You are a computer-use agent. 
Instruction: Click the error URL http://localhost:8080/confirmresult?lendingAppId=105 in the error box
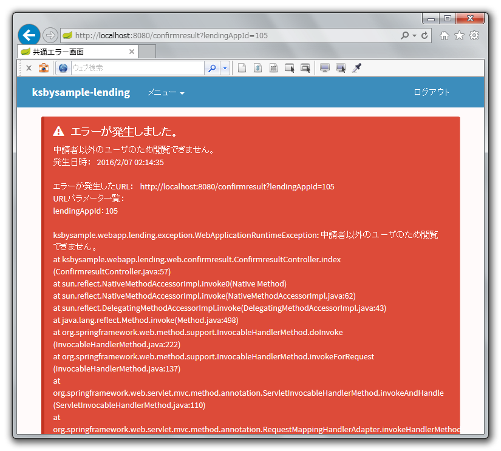237,186
